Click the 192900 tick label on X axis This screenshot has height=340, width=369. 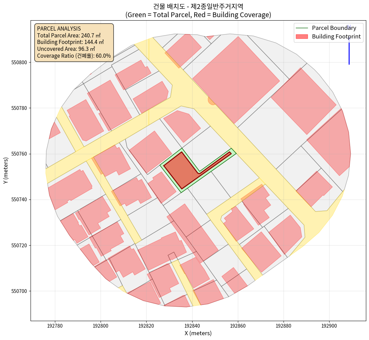329,325
